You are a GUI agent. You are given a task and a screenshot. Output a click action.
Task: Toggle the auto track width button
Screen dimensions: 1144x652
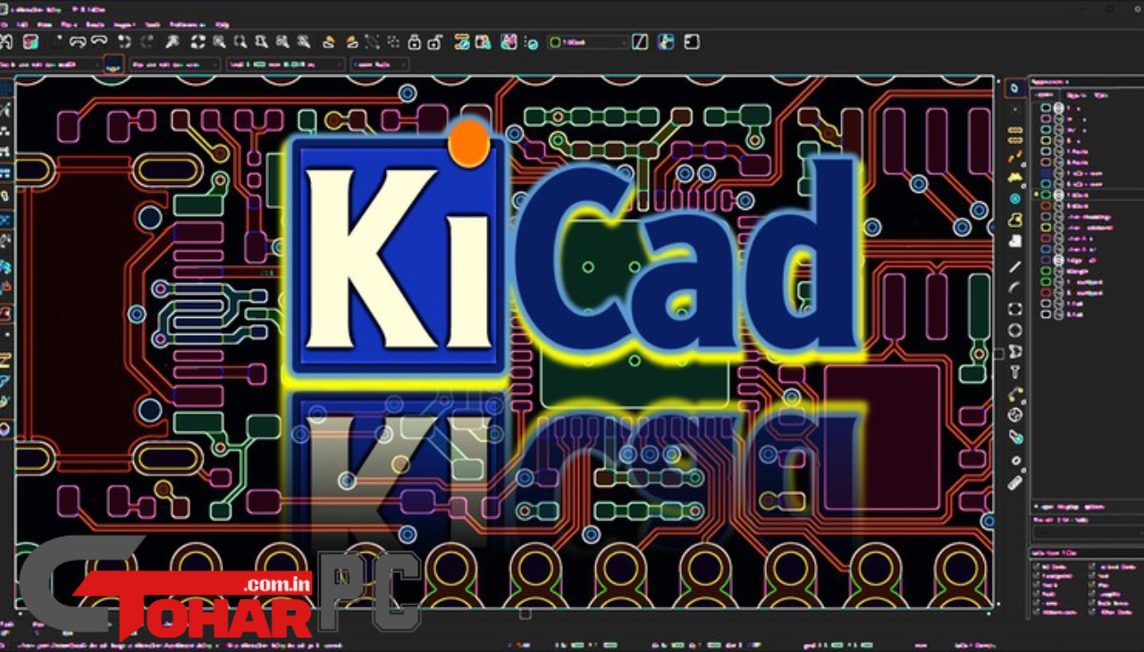point(114,64)
